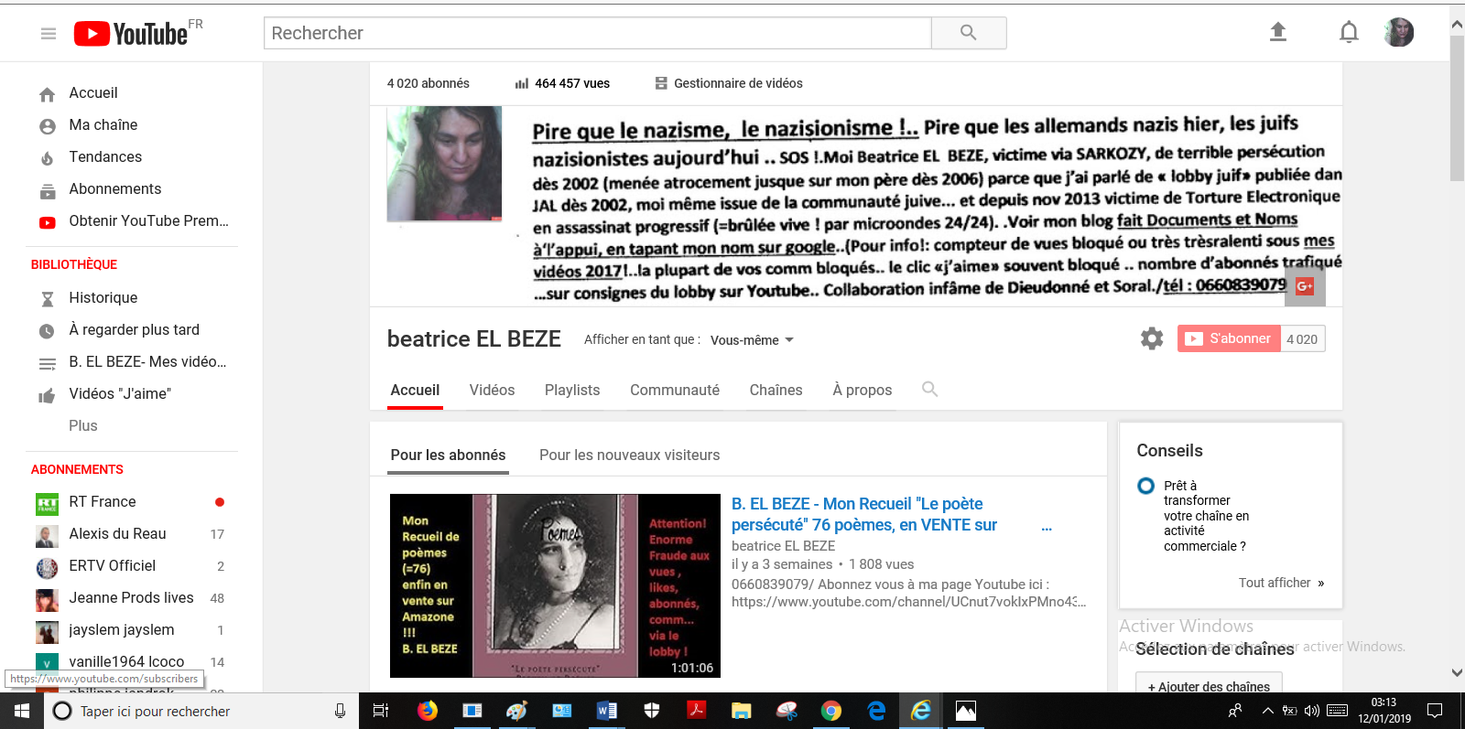Open Word from the taskbar
Screen dimensions: 1465x729
(x=606, y=711)
